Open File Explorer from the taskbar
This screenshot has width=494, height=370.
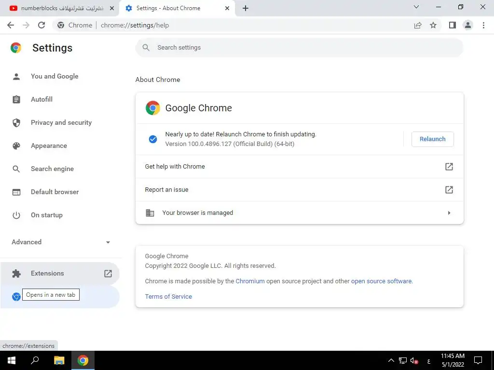[x=59, y=360]
